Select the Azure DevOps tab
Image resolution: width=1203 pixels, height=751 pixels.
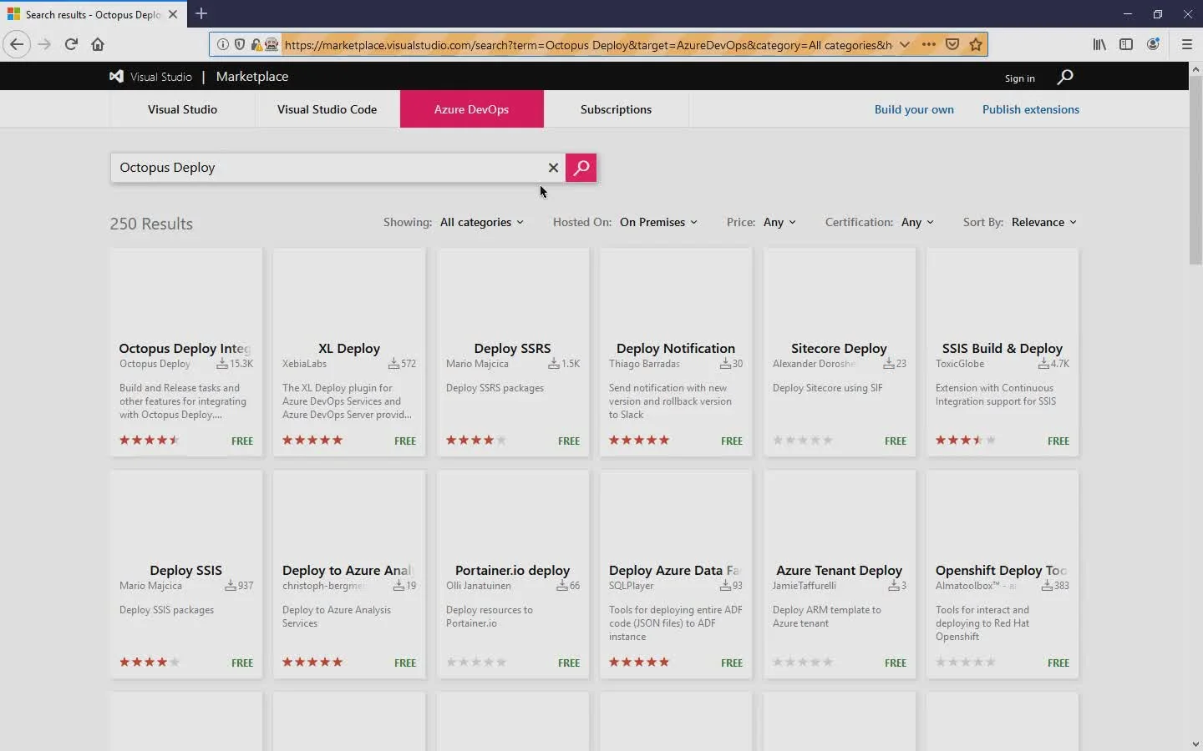[x=471, y=109]
